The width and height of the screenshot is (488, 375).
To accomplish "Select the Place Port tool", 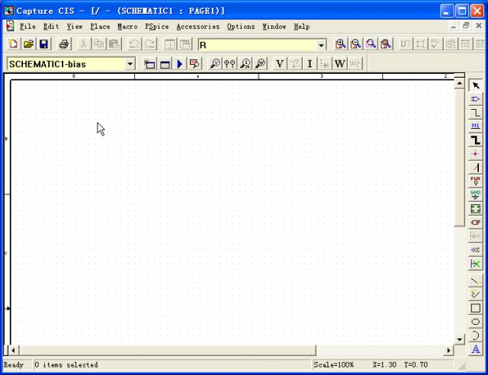I will click(x=476, y=223).
